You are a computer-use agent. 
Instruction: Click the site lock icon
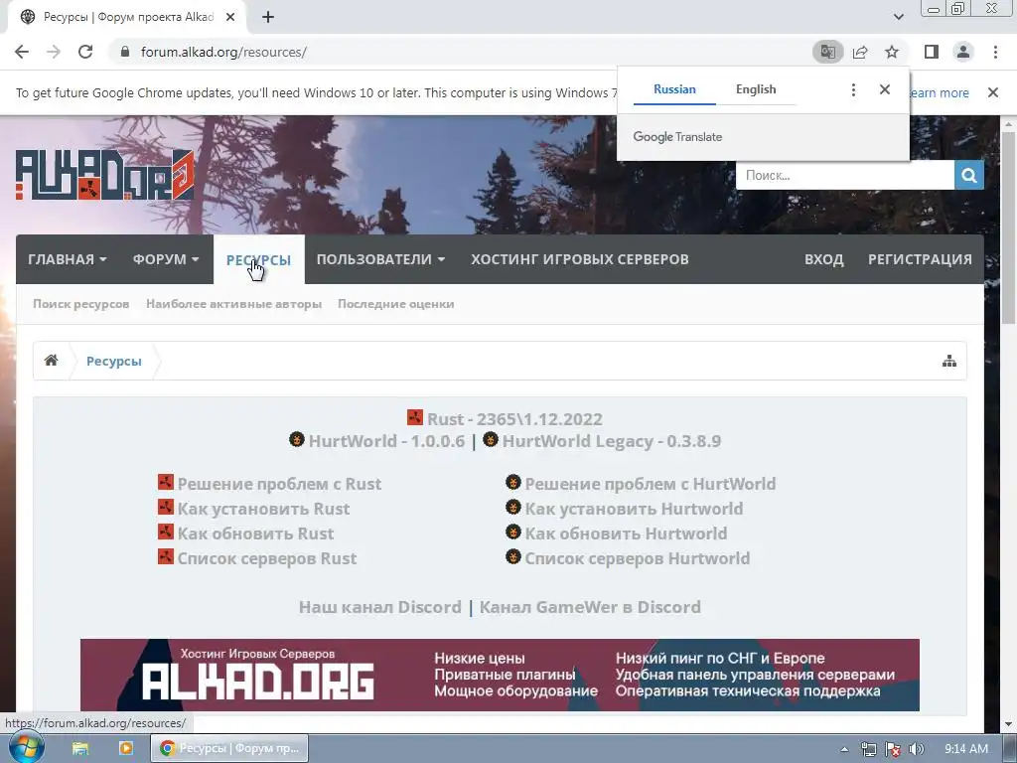[125, 52]
